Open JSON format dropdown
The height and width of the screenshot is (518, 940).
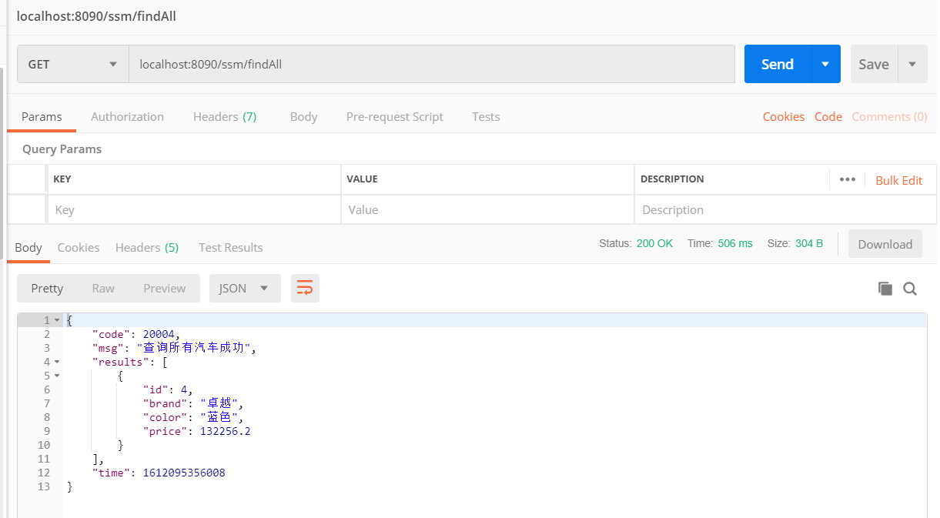pos(245,288)
